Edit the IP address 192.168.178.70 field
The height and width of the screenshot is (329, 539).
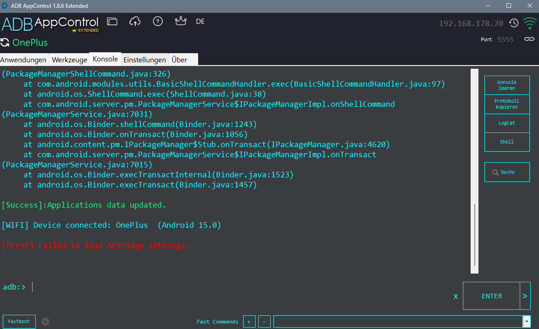coord(471,23)
